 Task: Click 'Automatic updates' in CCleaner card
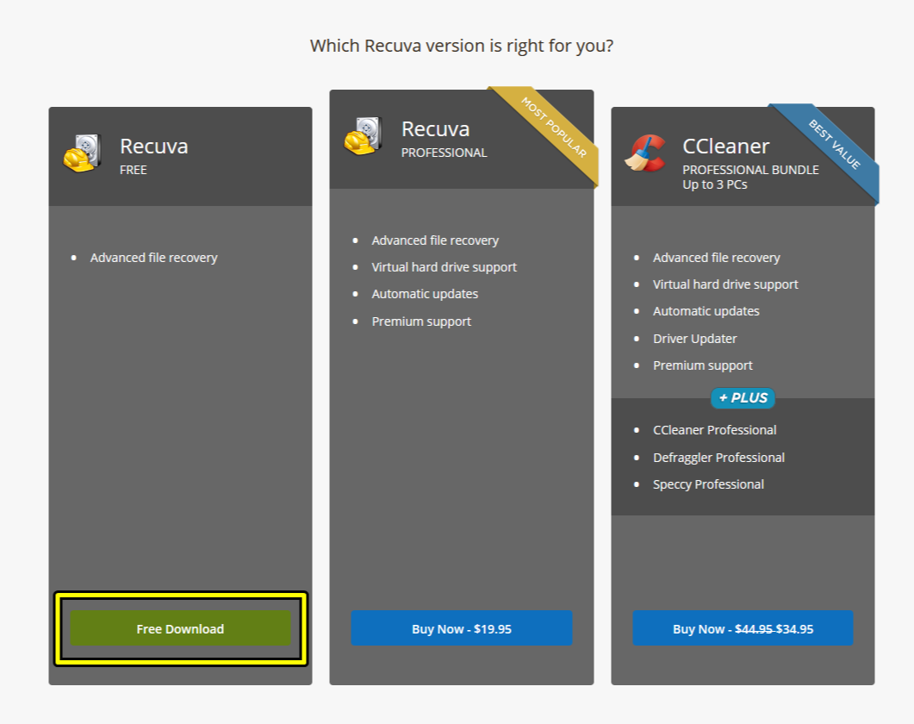pos(706,311)
